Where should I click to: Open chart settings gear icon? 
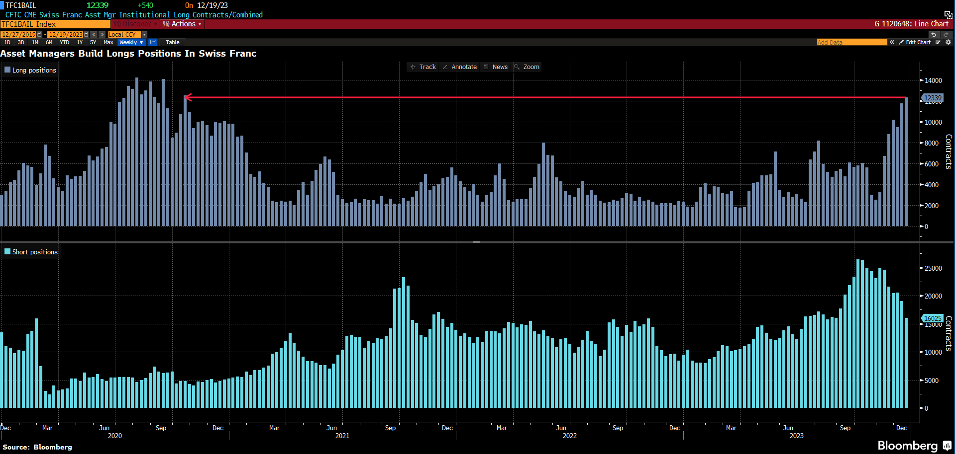pyautogui.click(x=948, y=42)
